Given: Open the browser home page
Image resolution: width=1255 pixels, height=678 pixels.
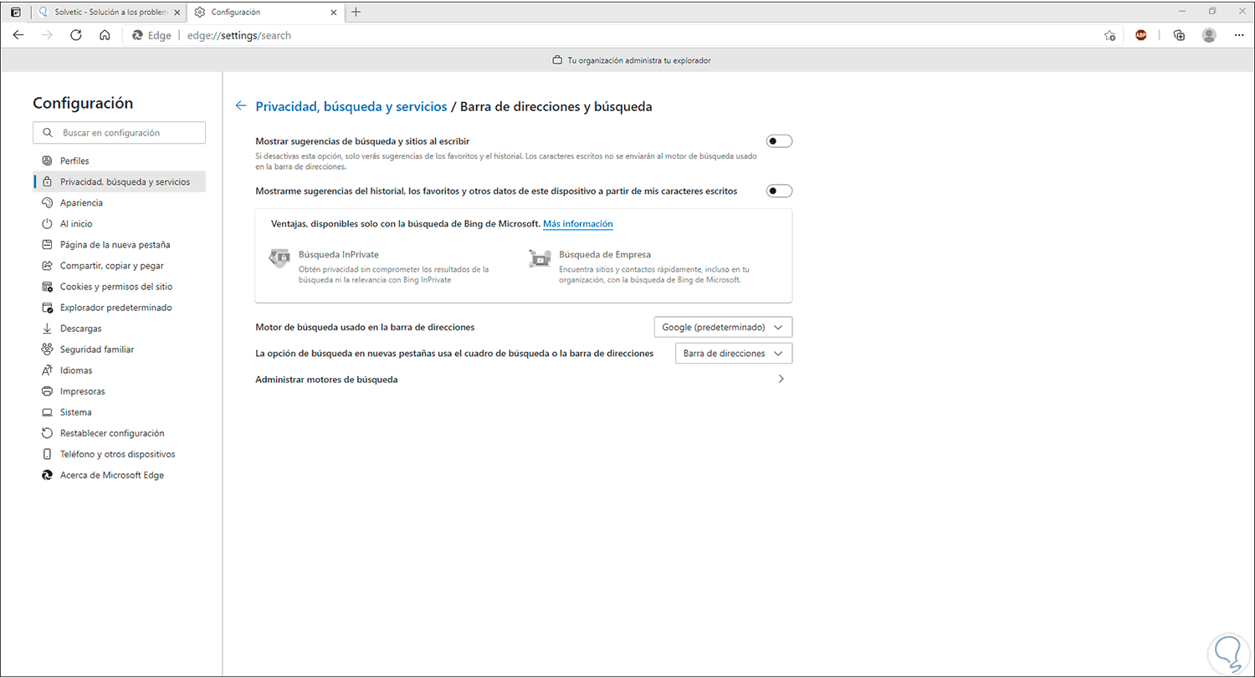Looking at the screenshot, I should point(105,35).
